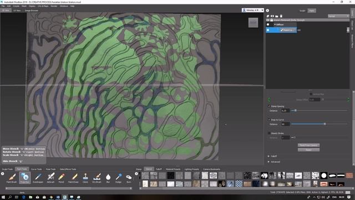Screen dimensions: 355x200
Task: Expand the Falloff section
Action: (x=268, y=156)
